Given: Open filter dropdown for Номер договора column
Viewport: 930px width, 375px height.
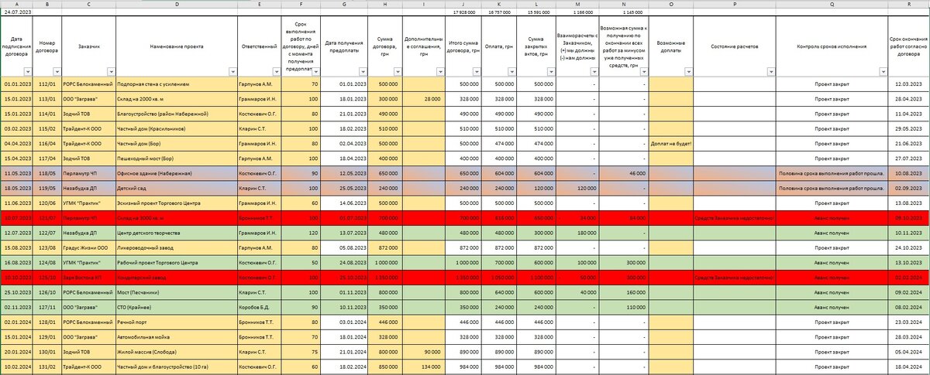Looking at the screenshot, I should click(57, 72).
